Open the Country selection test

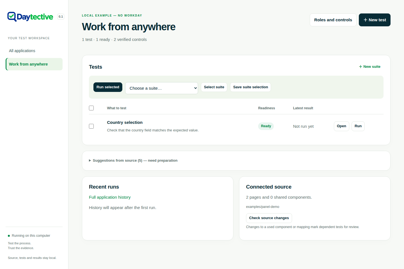(x=341, y=126)
